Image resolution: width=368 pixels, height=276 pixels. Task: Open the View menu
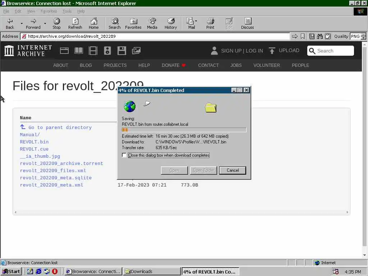(31, 11)
